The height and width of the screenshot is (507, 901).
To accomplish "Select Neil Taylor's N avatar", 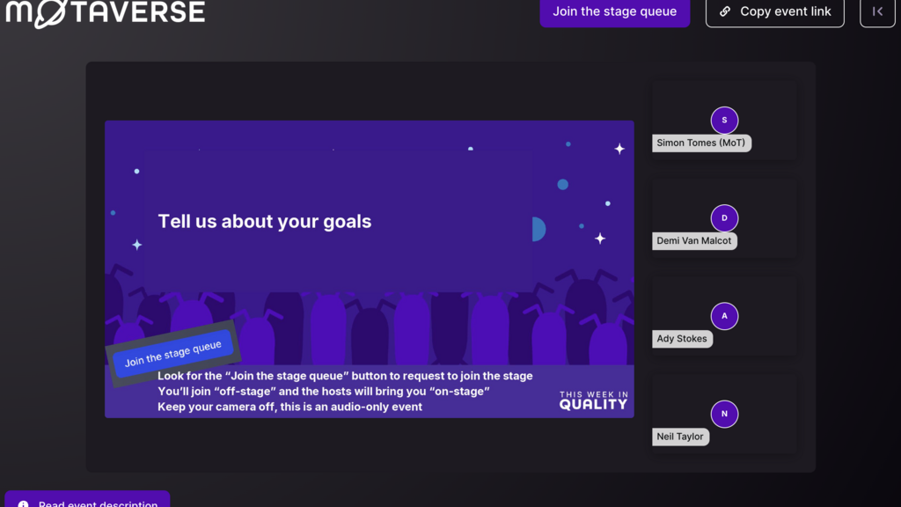I will pos(724,414).
